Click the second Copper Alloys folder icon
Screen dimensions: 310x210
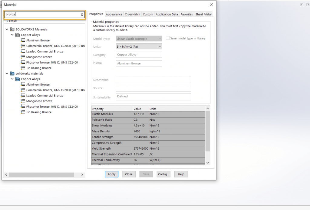point(17,79)
